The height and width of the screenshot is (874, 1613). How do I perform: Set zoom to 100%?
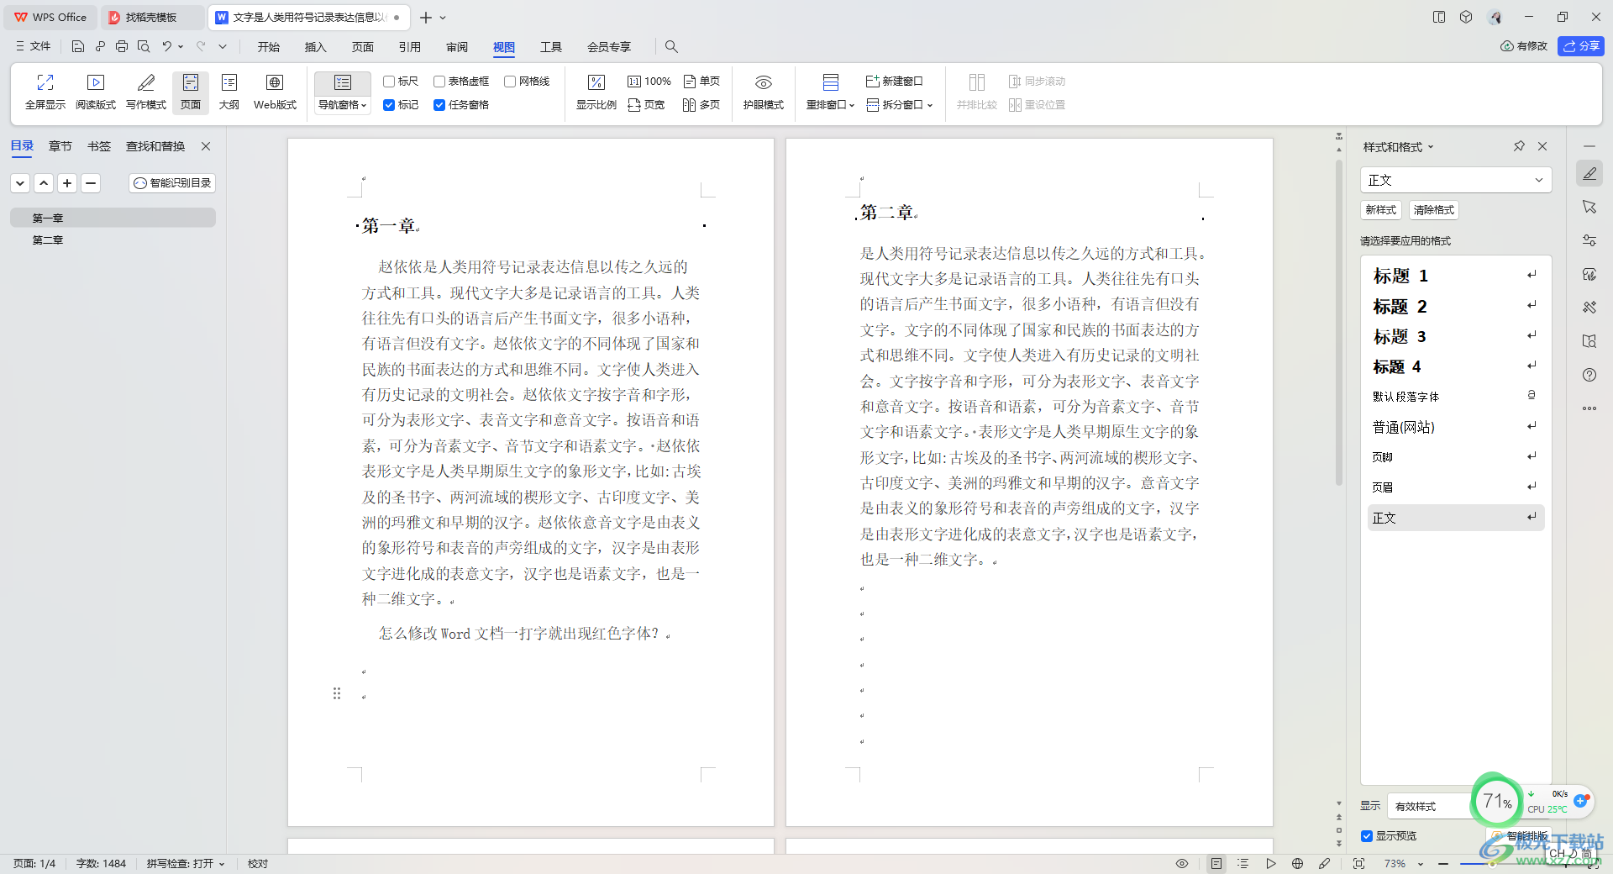(649, 82)
